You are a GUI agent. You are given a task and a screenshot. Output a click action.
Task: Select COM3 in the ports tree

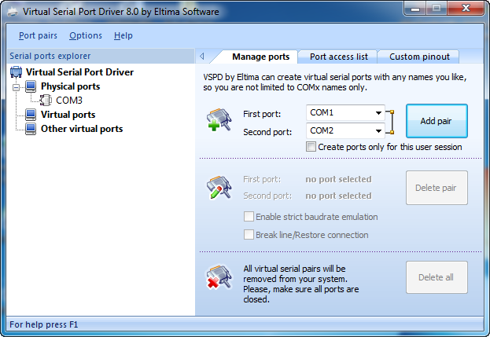(x=69, y=101)
